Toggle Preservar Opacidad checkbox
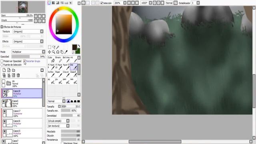Screen dimensions: 256x144 tap(2, 61)
